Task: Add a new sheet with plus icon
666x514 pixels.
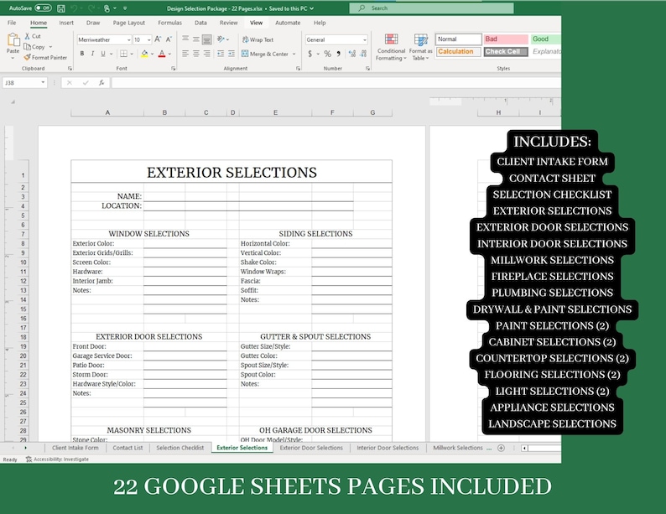Action: click(502, 448)
